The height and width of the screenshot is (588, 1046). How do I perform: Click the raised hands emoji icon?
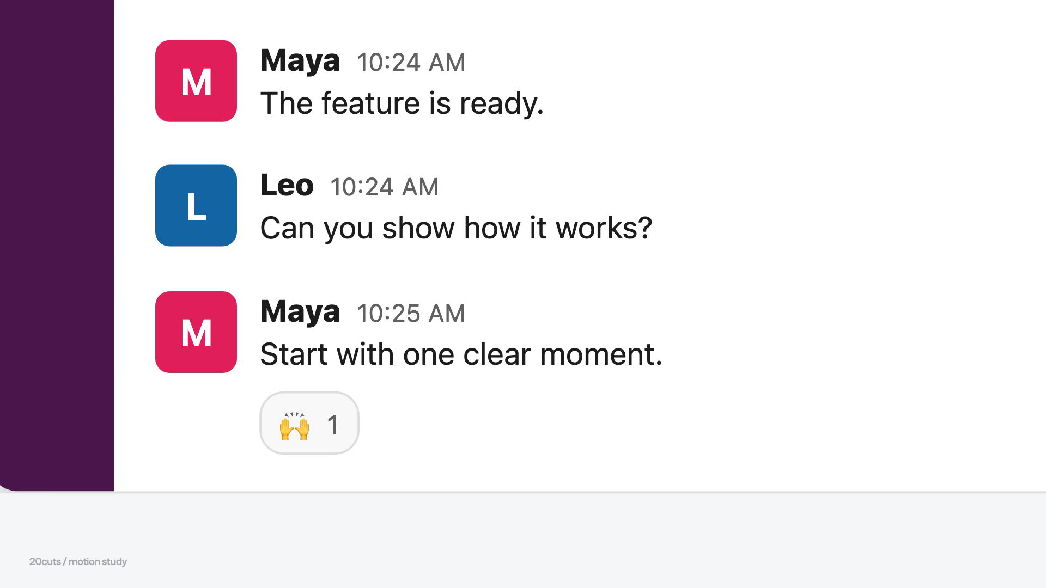[294, 425]
